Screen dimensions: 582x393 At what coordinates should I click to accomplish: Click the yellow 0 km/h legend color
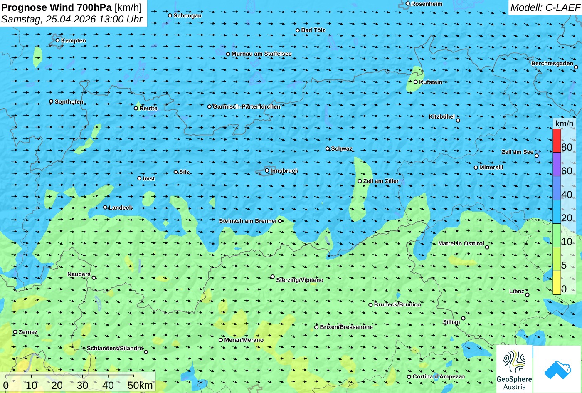[557, 283]
